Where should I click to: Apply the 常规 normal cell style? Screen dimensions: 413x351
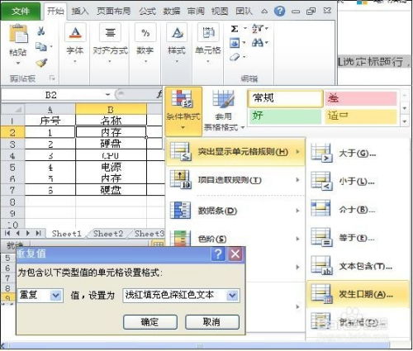(285, 98)
